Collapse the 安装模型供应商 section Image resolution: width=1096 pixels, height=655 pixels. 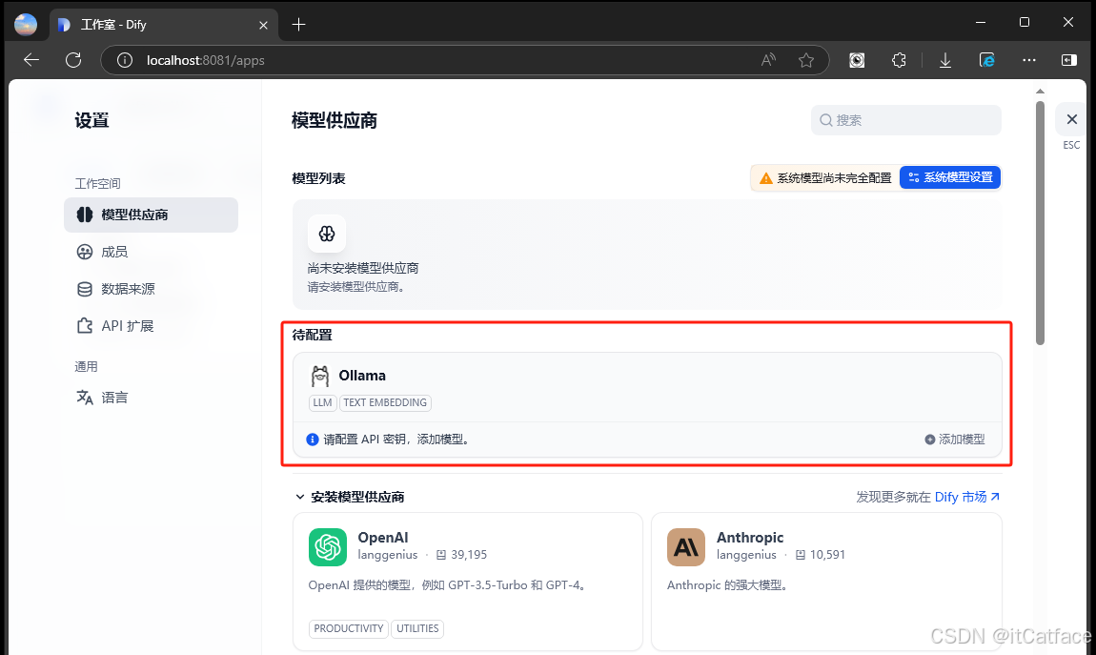[300, 497]
